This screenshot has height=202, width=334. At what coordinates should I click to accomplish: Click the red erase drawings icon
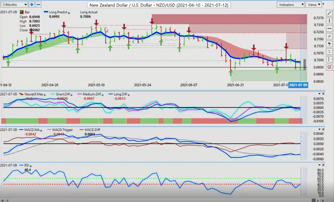(329, 67)
